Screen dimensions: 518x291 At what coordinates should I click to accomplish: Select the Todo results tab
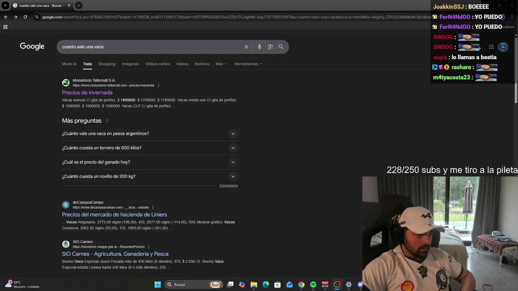point(87,64)
